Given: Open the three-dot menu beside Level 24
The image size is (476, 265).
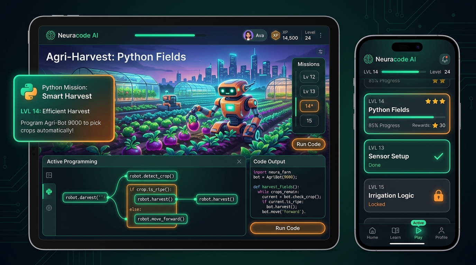Looking at the screenshot, I should (321, 35).
